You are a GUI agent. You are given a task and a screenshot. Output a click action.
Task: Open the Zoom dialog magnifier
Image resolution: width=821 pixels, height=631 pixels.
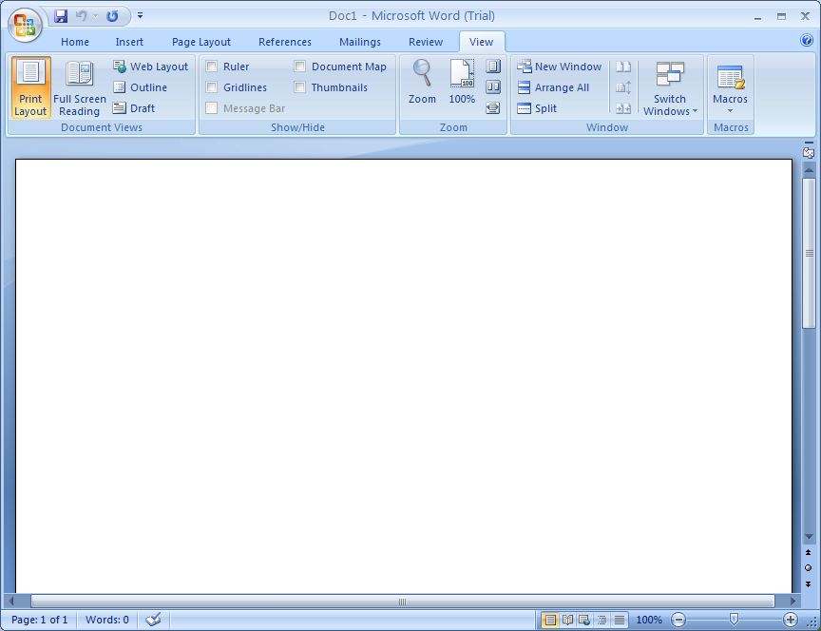coord(422,83)
